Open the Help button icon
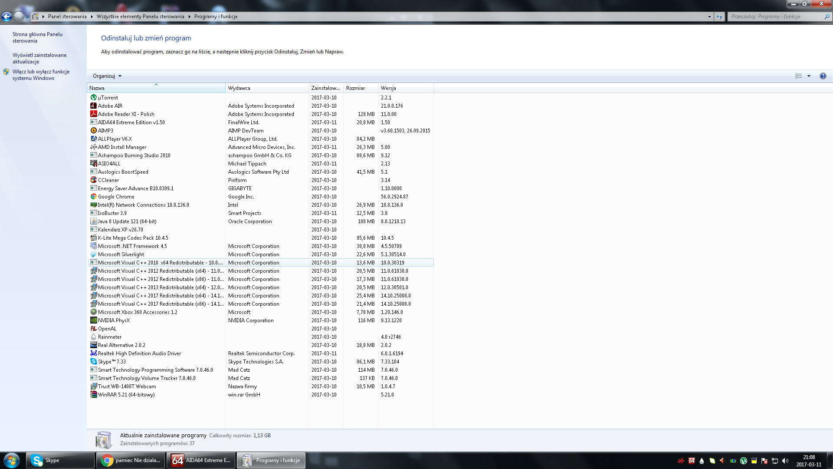833x469 pixels. [823, 76]
